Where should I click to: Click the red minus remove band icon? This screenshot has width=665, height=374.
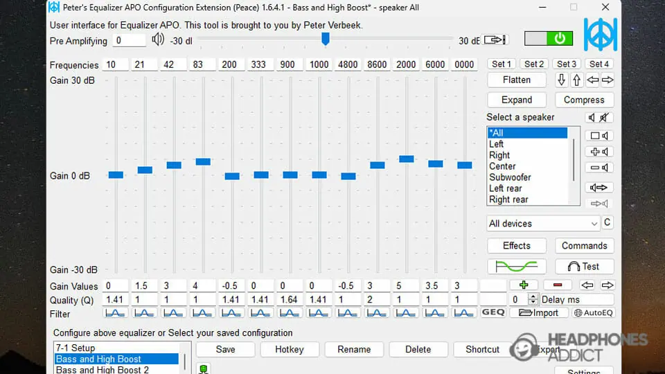(x=557, y=285)
